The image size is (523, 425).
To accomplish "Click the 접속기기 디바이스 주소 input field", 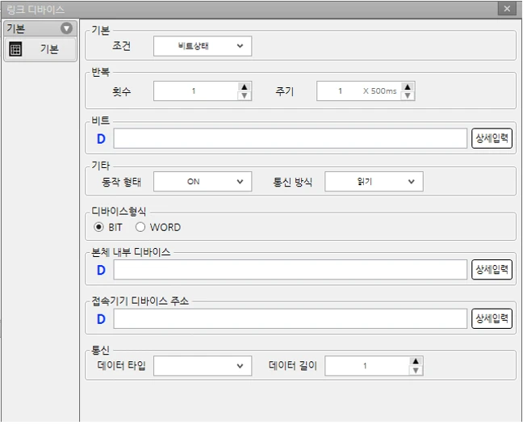I will (x=291, y=318).
